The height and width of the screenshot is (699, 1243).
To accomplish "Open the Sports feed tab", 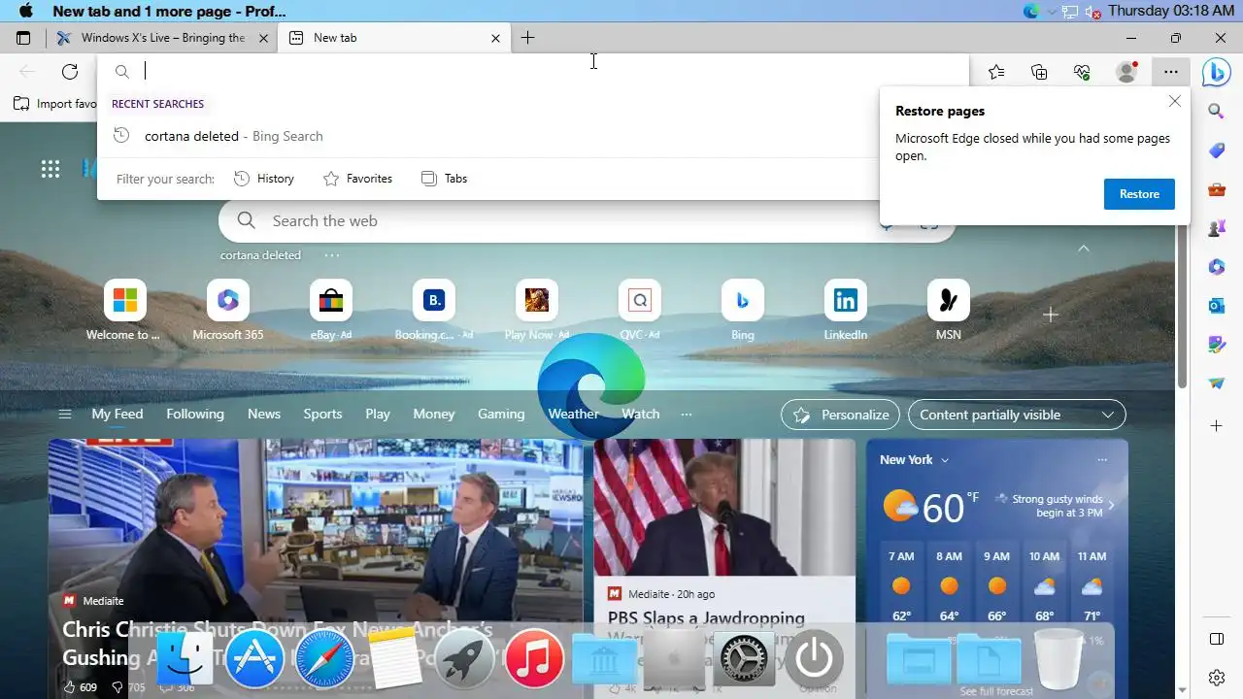I will 322,414.
